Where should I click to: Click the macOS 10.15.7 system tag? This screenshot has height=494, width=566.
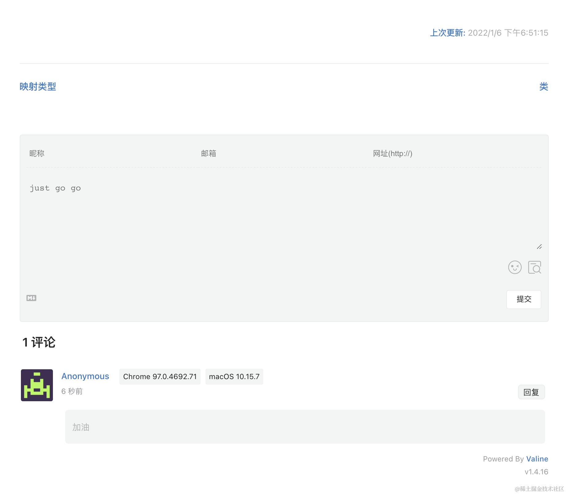click(x=234, y=377)
